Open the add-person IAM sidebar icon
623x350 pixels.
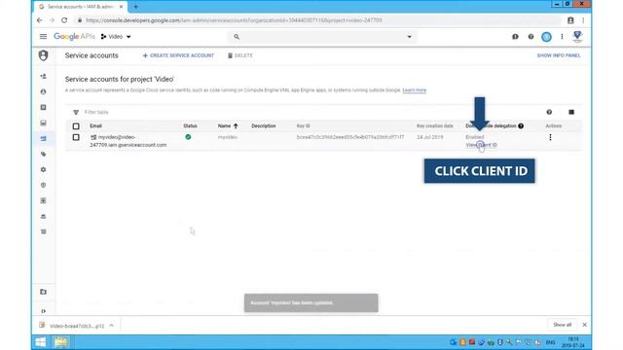(43, 76)
